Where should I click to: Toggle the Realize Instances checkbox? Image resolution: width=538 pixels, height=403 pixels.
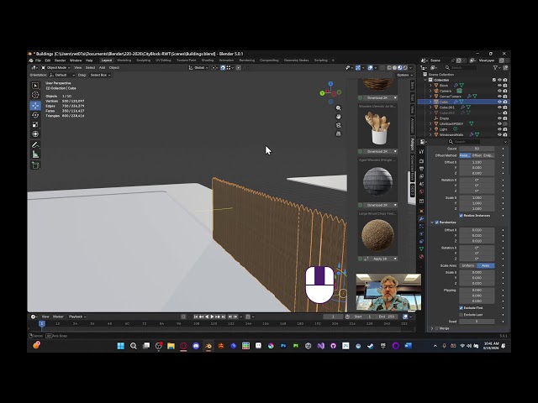[462, 216]
